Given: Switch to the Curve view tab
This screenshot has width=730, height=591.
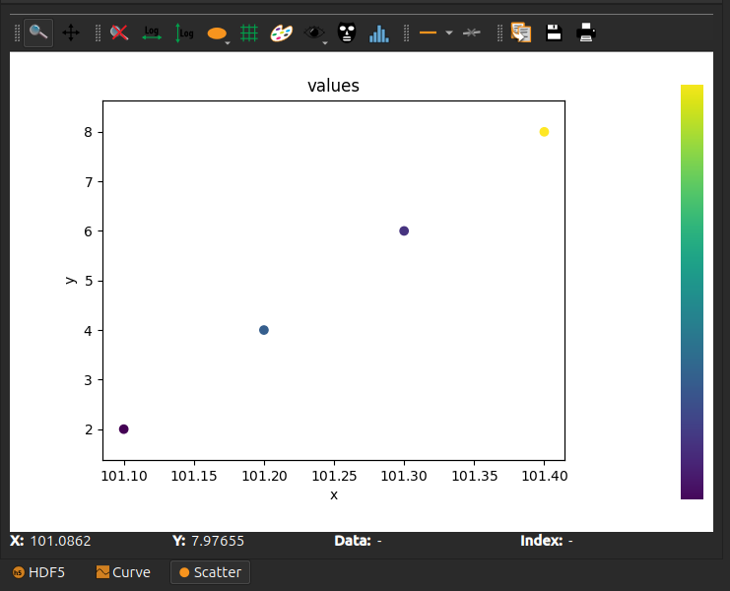Looking at the screenshot, I should [123, 572].
